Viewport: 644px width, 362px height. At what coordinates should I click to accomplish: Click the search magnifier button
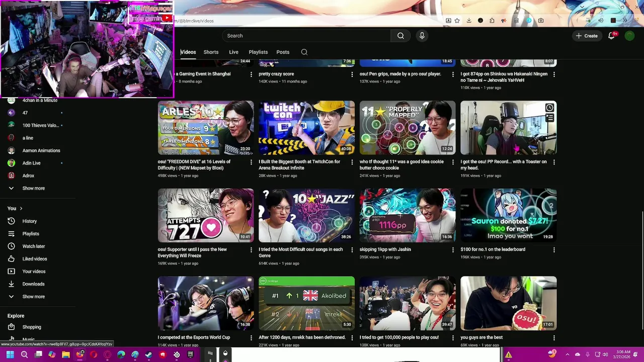pyautogui.click(x=400, y=36)
